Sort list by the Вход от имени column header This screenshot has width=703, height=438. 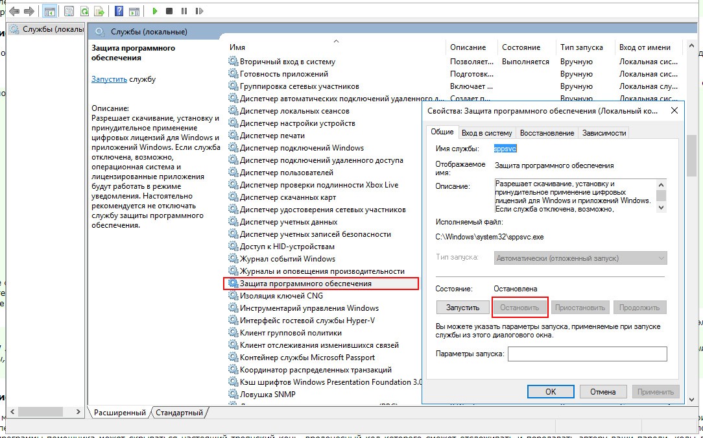point(649,47)
